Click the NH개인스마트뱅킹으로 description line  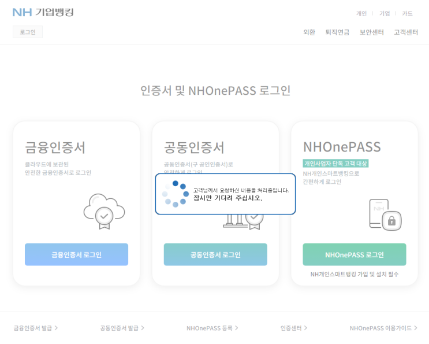click(x=331, y=173)
